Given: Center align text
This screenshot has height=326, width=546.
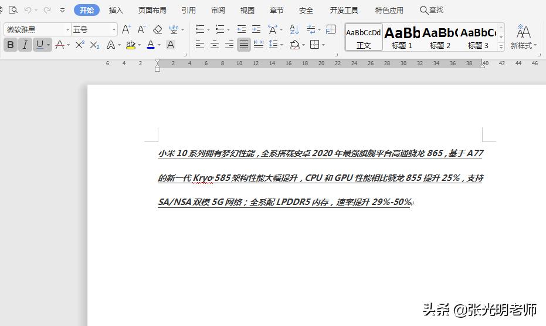Looking at the screenshot, I should click(215, 45).
